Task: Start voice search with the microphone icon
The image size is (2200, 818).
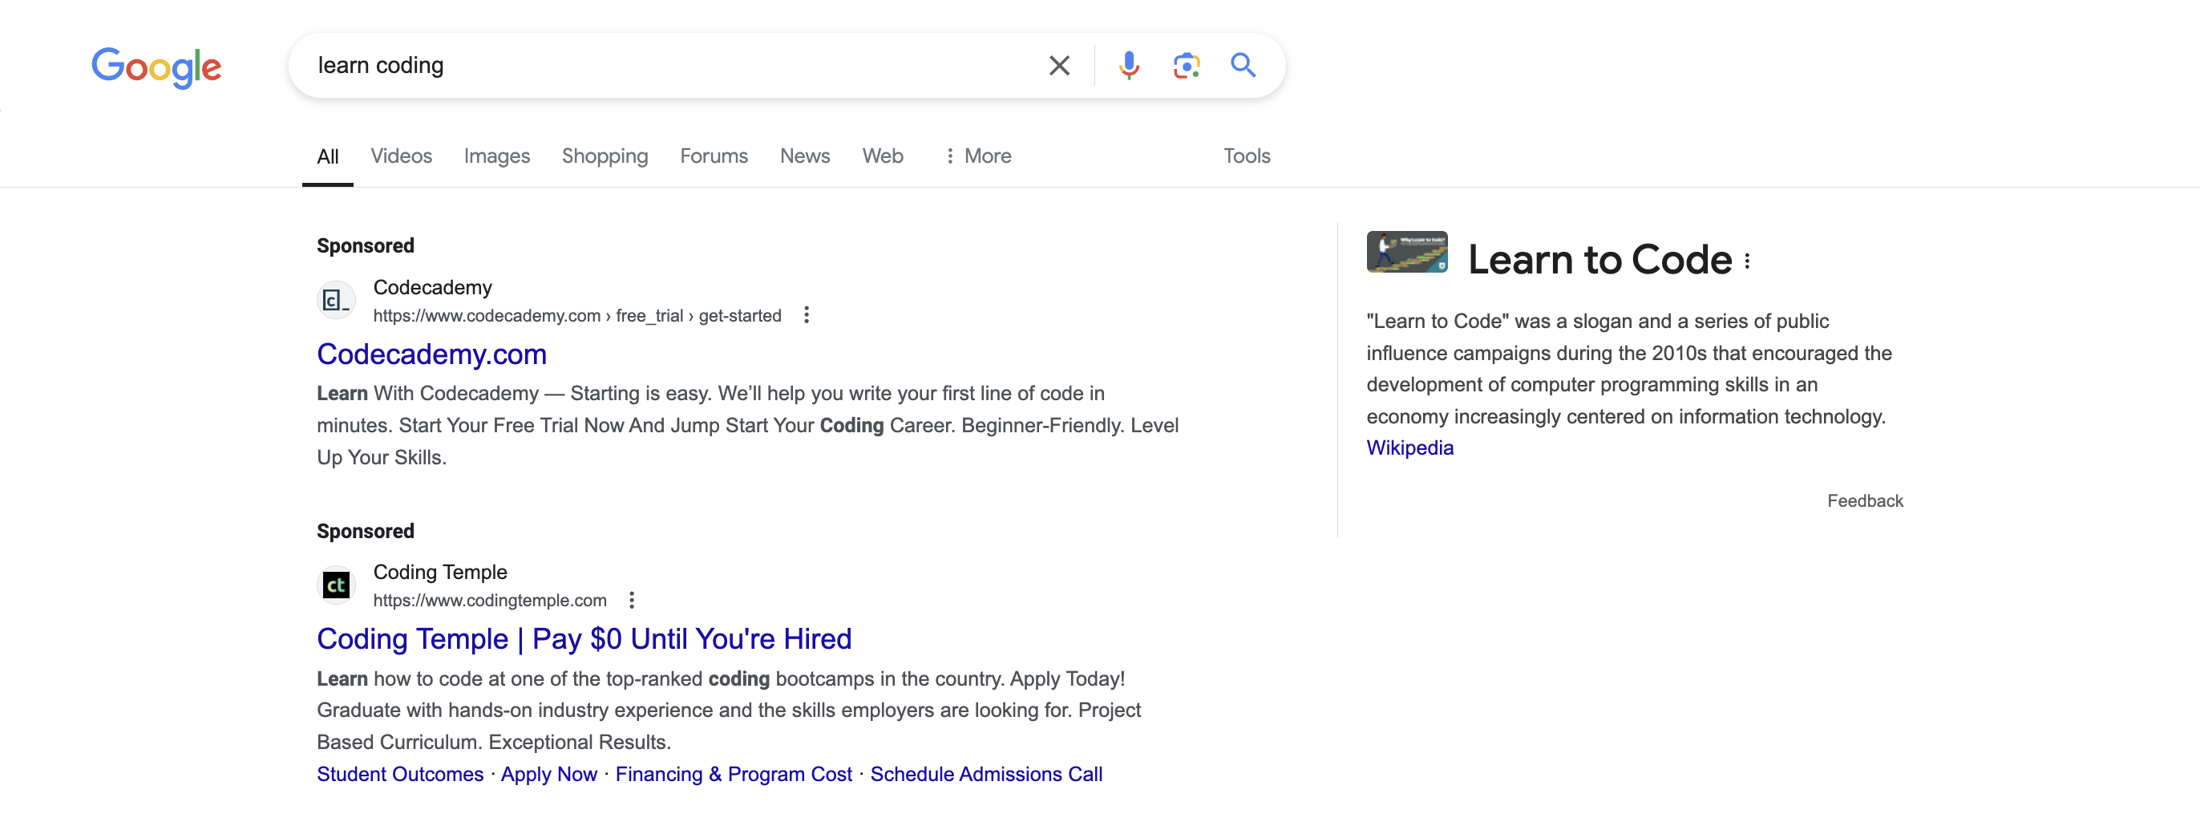Action: tap(1129, 66)
